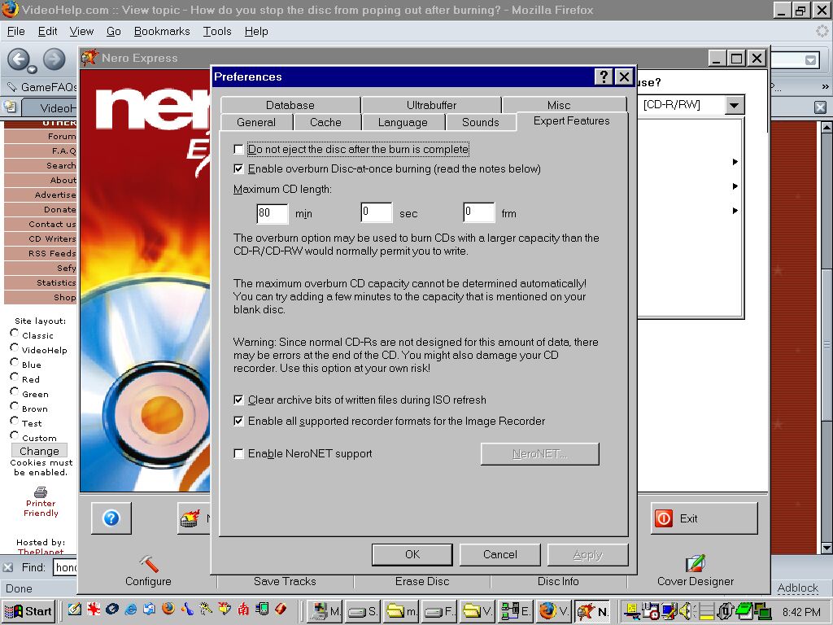Click the folder taskbar button labeled m
This screenshot has width=833, height=625.
[x=402, y=611]
